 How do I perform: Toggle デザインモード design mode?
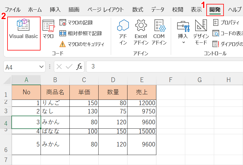201,32
